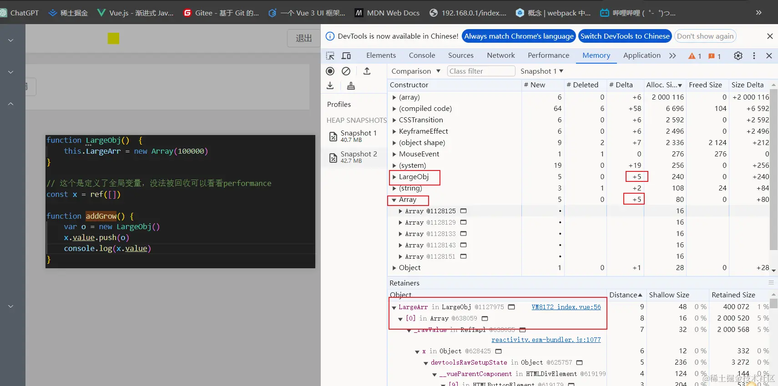Open the Gitee bookmark
Viewport: 778px width, 386px height.
(221, 13)
